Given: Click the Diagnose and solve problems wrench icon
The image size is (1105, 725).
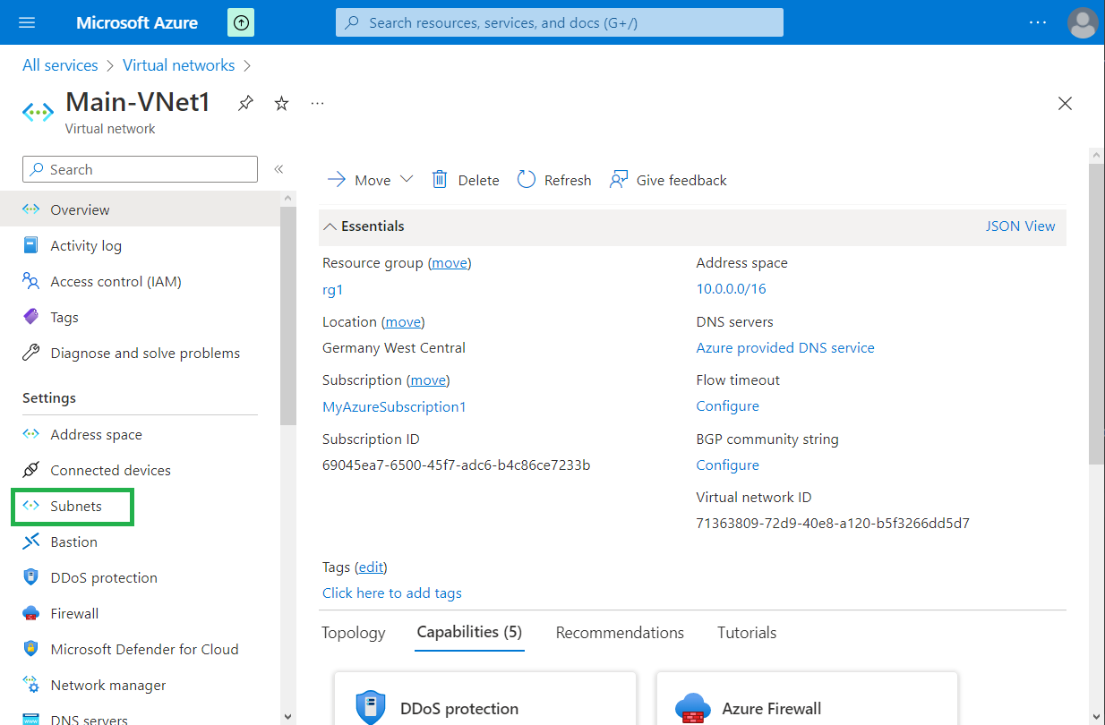Looking at the screenshot, I should pos(31,353).
